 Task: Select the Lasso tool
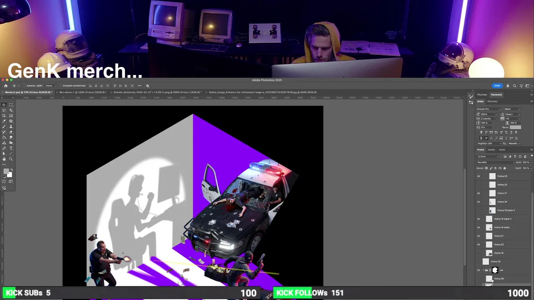coord(4,110)
